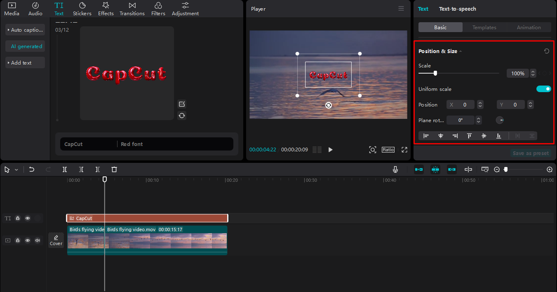The width and height of the screenshot is (557, 292).
Task: Align text vertically centered
Action: [x=483, y=136]
